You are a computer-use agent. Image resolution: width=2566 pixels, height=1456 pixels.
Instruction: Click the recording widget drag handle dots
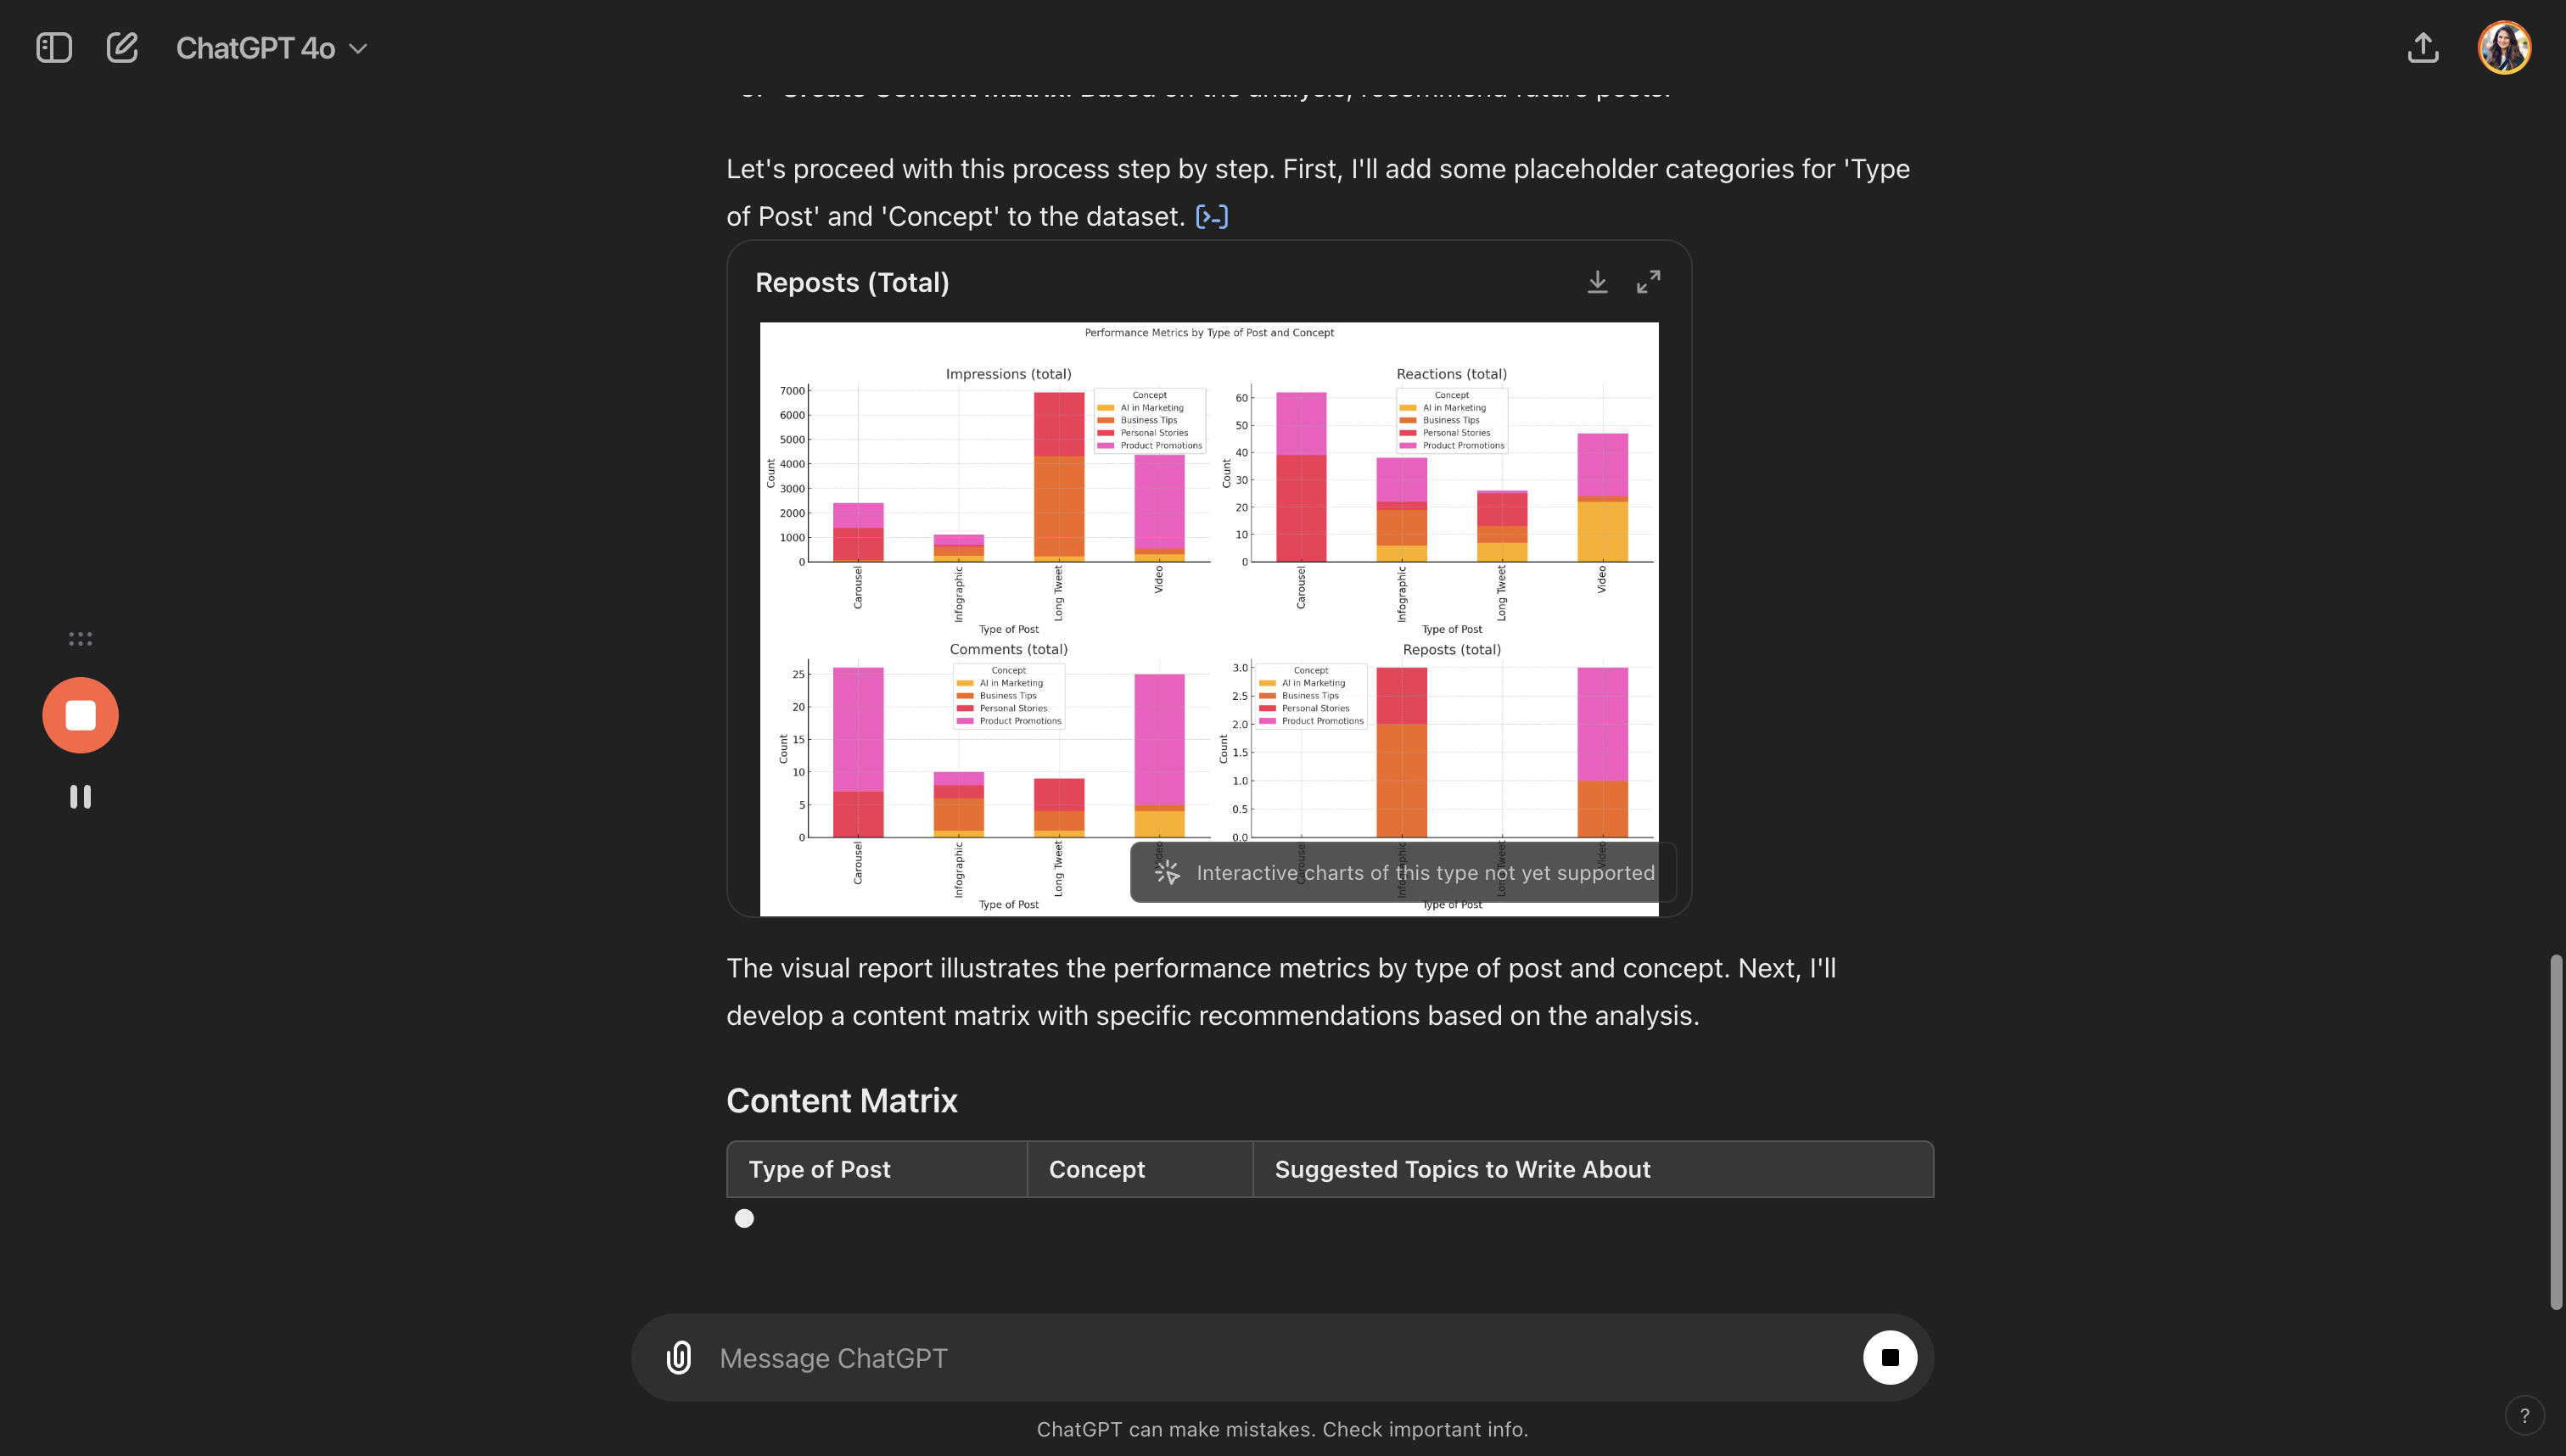(x=80, y=639)
